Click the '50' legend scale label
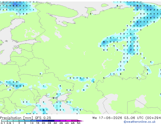Screen dimensions: 161x124 coord(78,123)
